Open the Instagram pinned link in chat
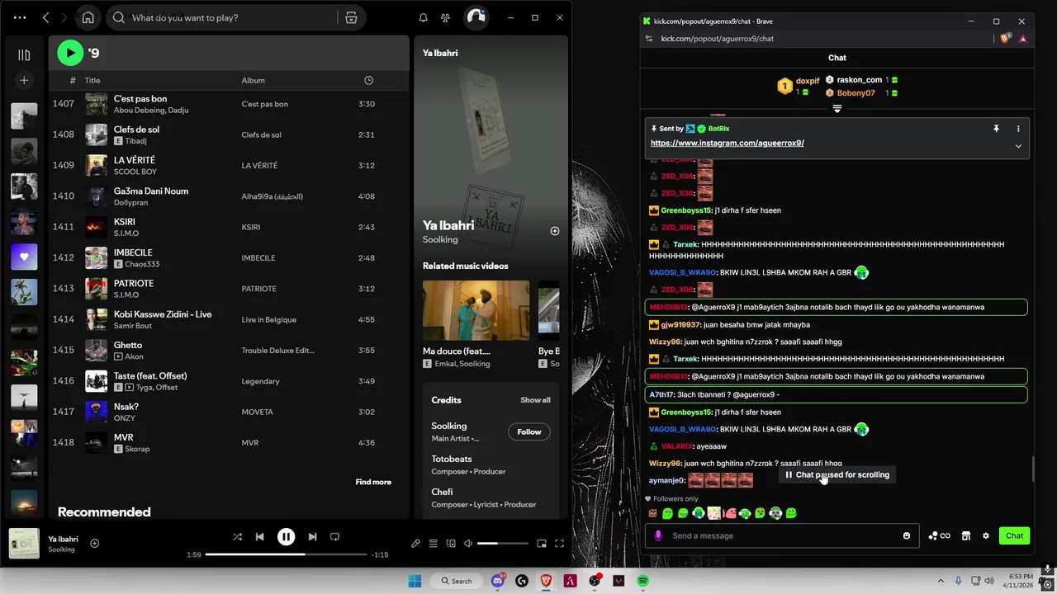Screen dimensions: 1057x594 (x=727, y=143)
